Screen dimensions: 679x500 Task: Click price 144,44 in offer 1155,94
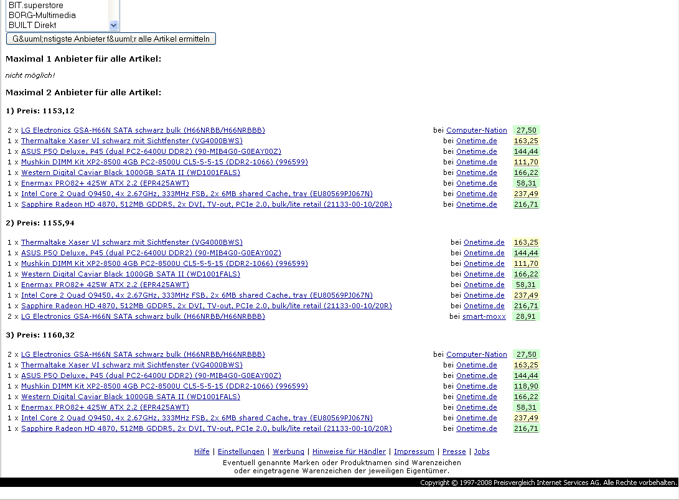(526, 253)
